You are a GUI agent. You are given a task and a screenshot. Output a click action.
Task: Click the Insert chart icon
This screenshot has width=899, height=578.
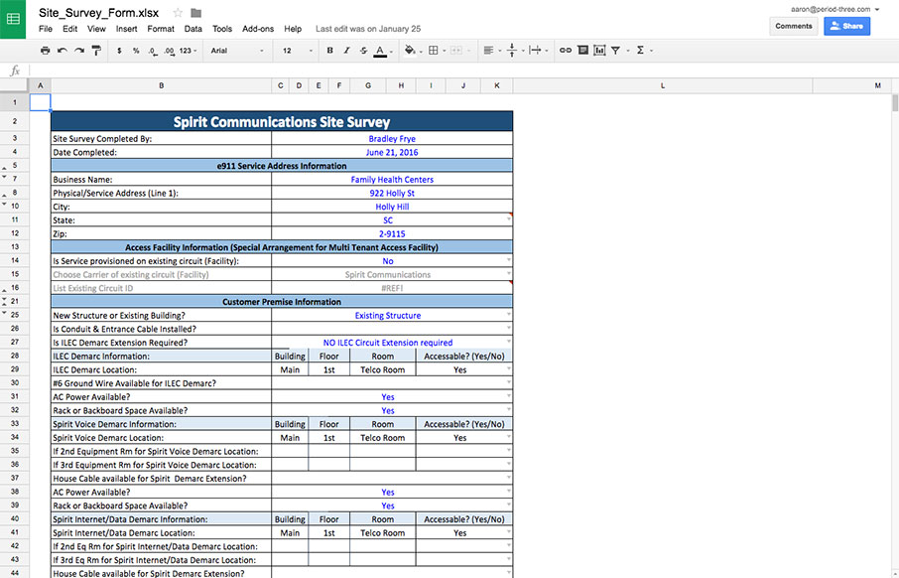coord(599,51)
